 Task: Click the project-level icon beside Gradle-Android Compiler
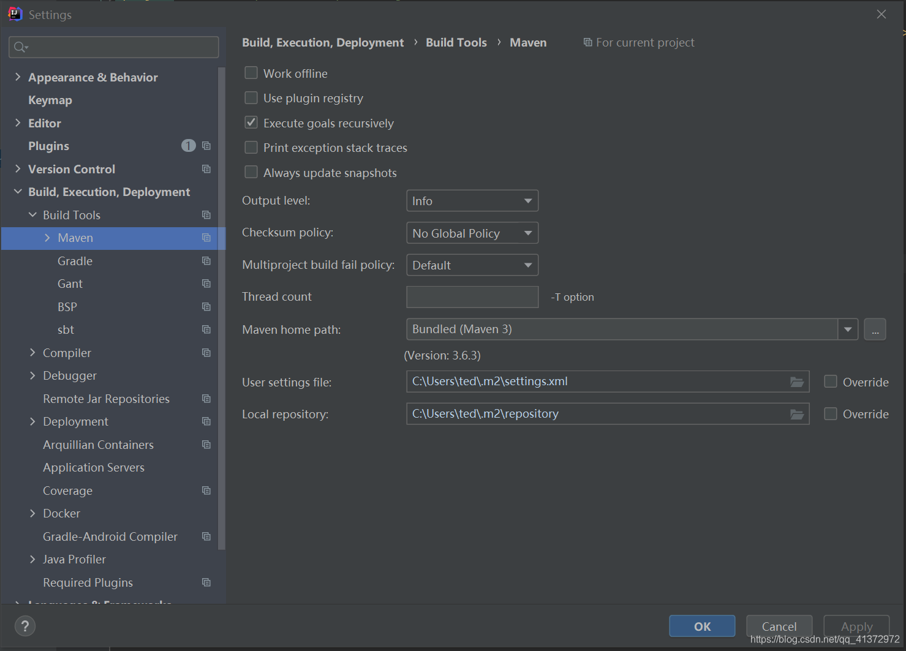tap(206, 536)
